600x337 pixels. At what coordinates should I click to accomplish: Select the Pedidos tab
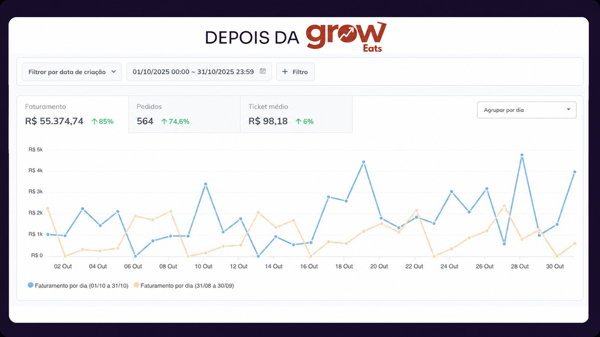pos(184,114)
